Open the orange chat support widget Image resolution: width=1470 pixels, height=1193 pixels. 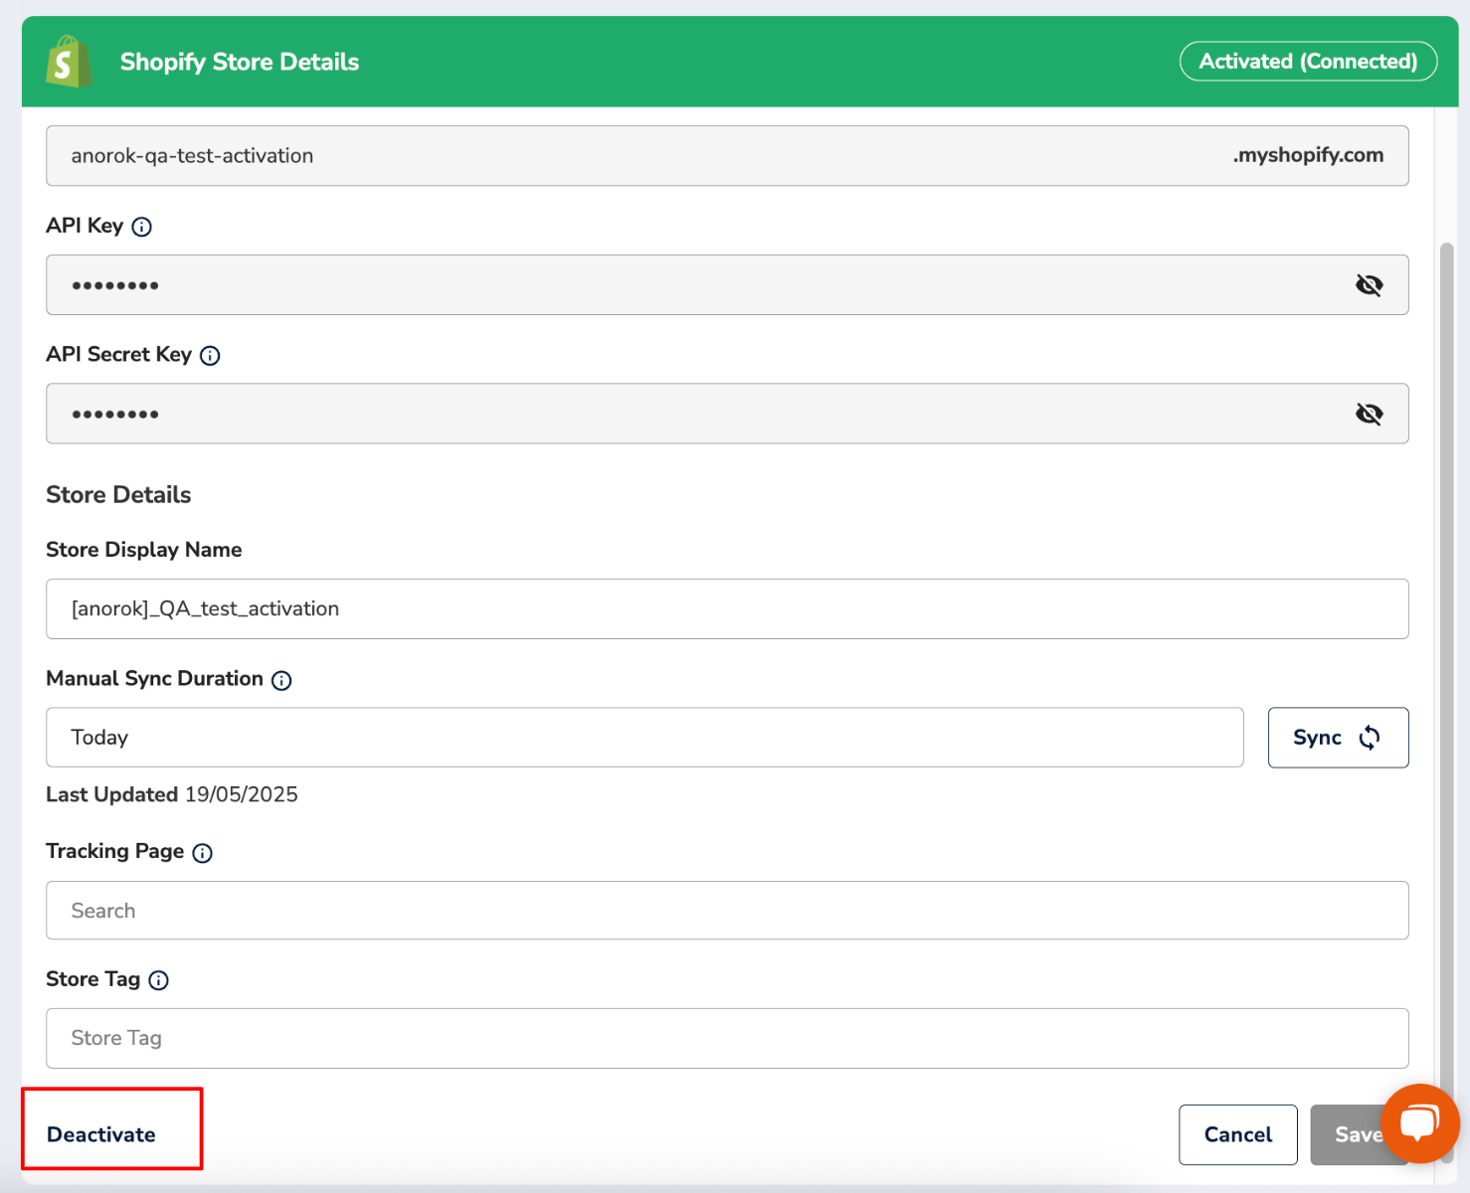1419,1123
